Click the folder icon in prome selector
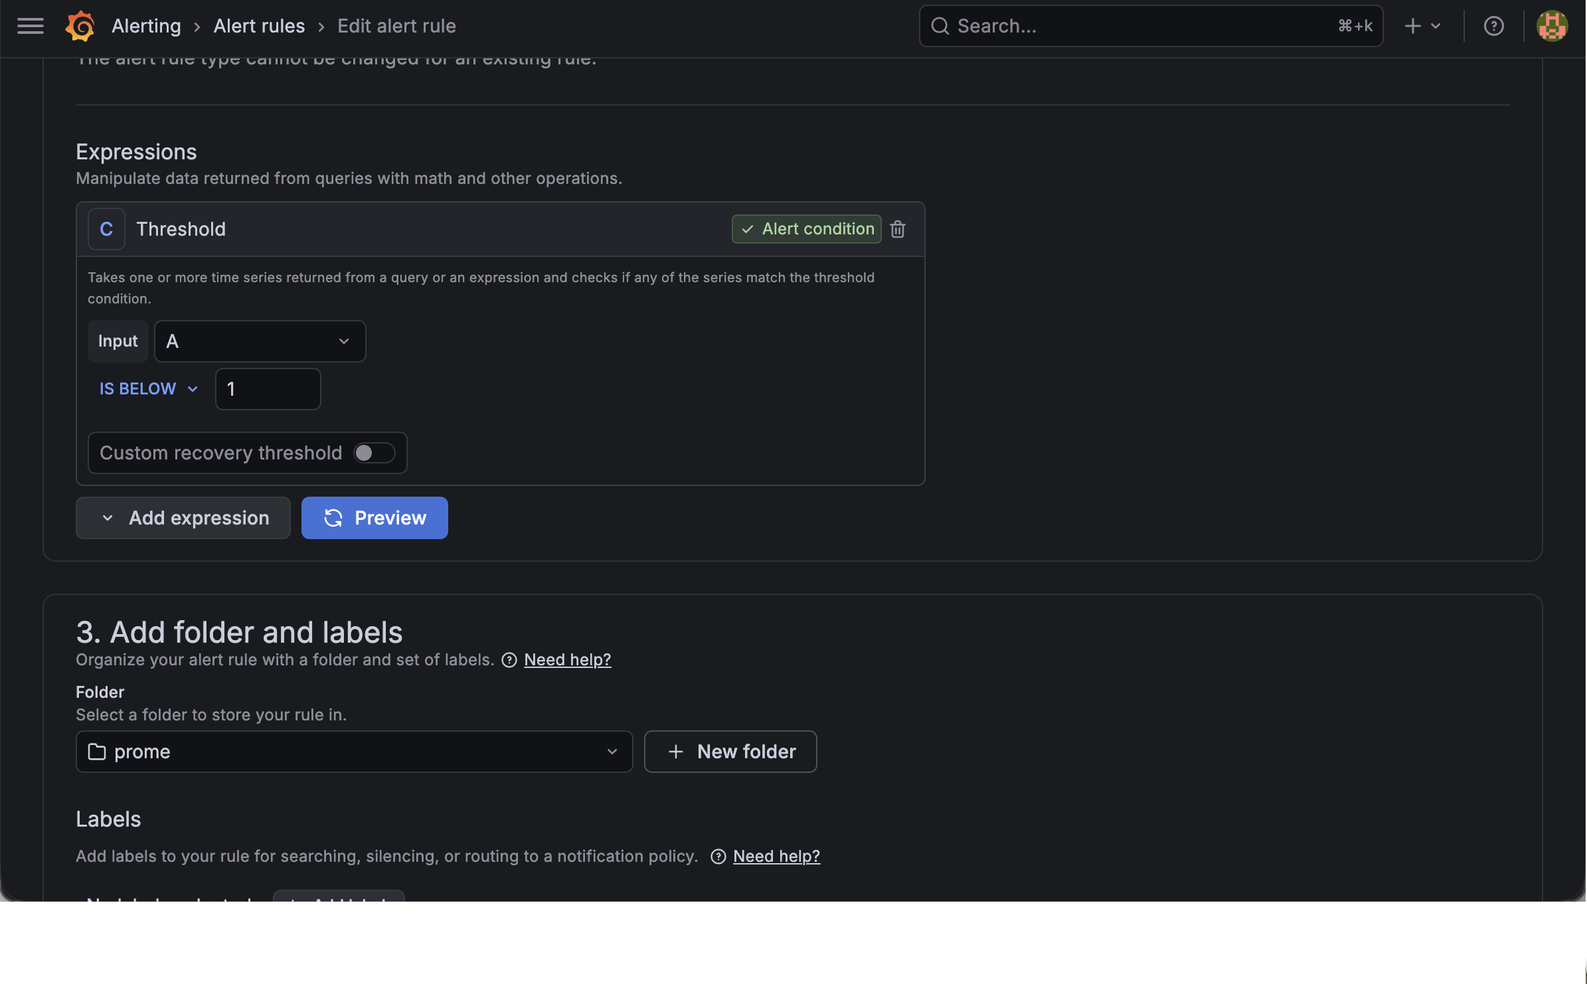 click(x=97, y=752)
